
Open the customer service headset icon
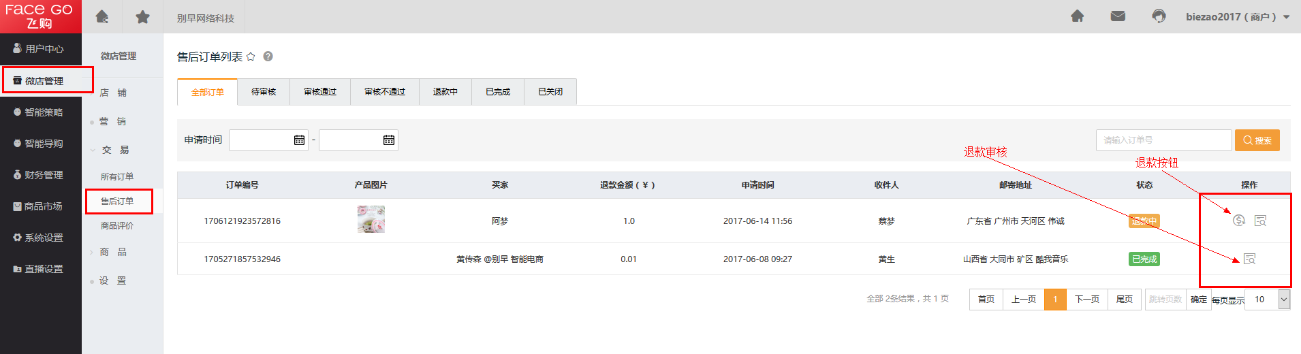(x=1158, y=16)
